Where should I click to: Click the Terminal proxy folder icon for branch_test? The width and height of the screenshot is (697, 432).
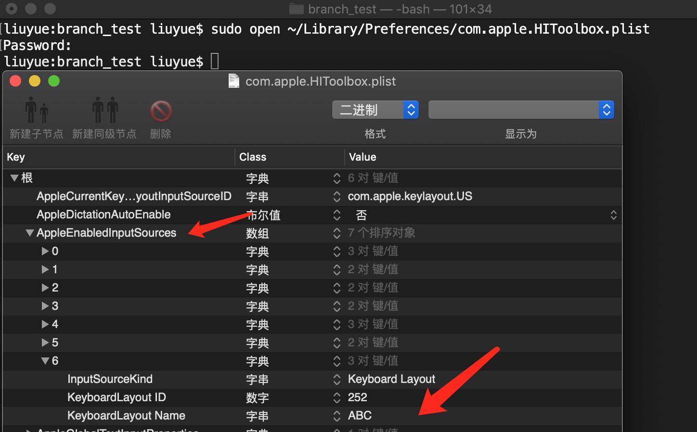[x=296, y=9]
